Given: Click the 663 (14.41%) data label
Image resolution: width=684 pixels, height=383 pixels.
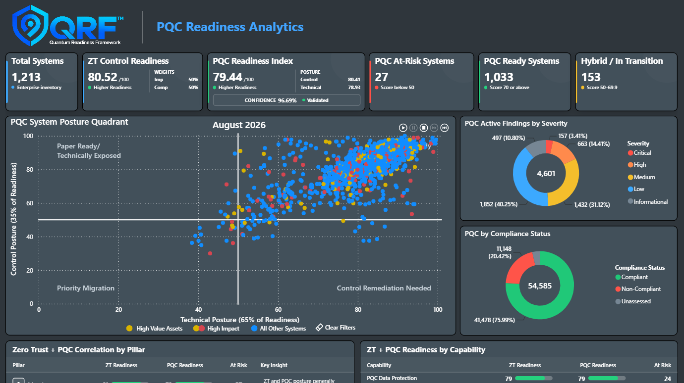Looking at the screenshot, I should [593, 144].
